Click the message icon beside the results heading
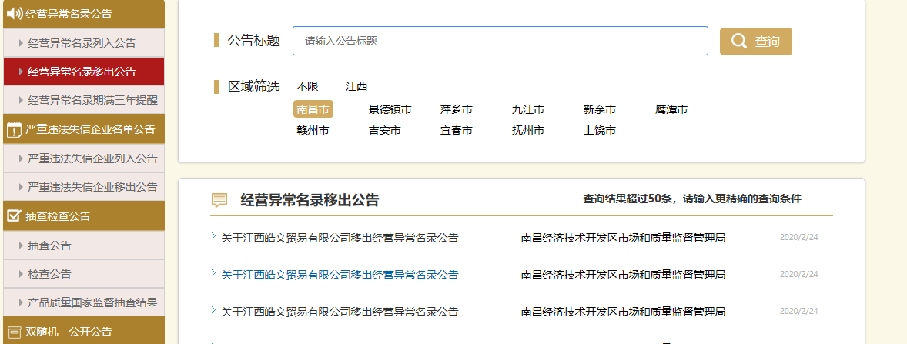The width and height of the screenshot is (907, 344). coord(219,201)
